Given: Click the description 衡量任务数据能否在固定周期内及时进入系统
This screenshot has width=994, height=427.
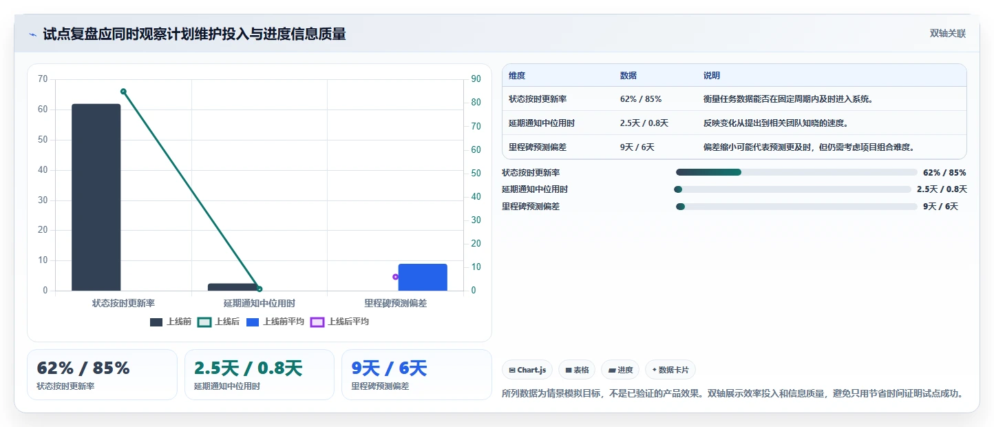Looking at the screenshot, I should click(x=787, y=99).
